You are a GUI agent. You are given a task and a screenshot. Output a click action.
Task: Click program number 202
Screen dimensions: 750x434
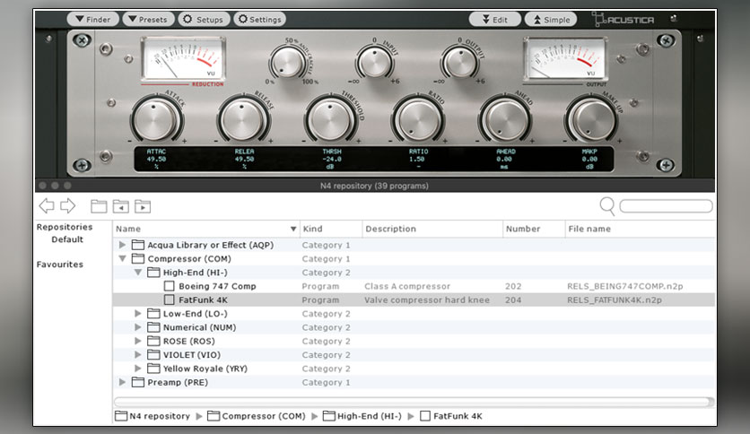click(513, 286)
